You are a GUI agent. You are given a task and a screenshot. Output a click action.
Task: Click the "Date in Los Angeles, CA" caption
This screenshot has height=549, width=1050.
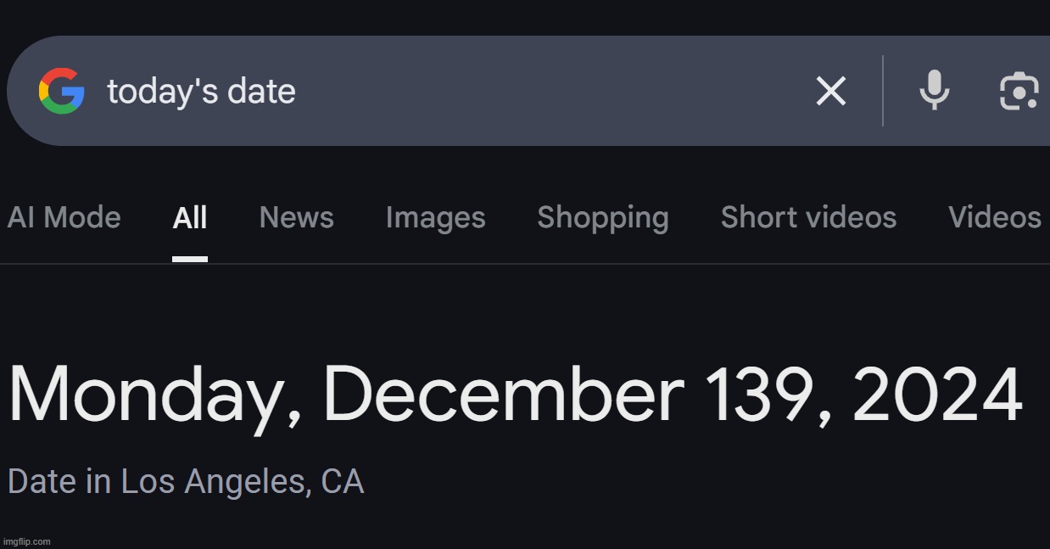click(186, 482)
